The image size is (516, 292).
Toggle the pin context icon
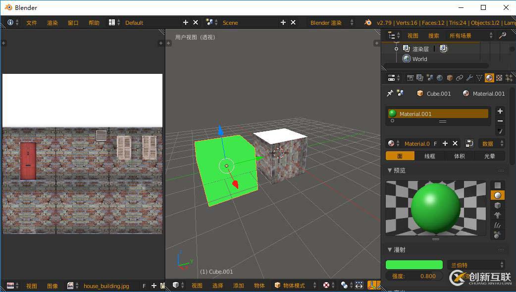click(390, 93)
